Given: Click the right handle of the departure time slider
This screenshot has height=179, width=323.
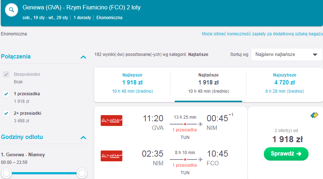Looking at the screenshot, I should click(82, 173).
